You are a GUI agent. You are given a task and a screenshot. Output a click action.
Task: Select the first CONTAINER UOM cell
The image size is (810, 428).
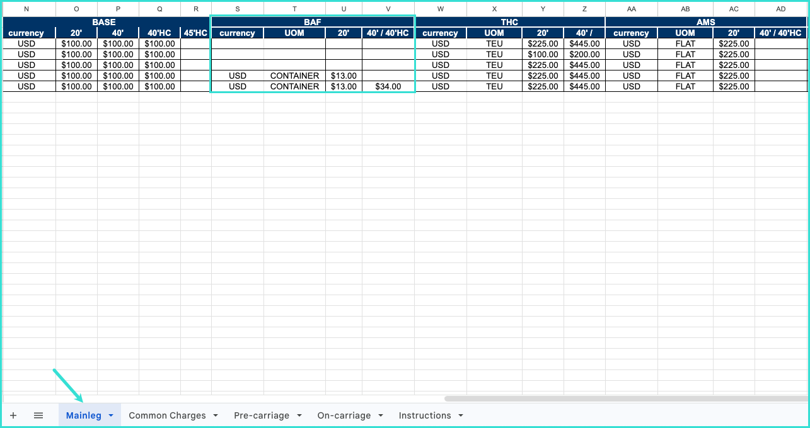pyautogui.click(x=294, y=76)
